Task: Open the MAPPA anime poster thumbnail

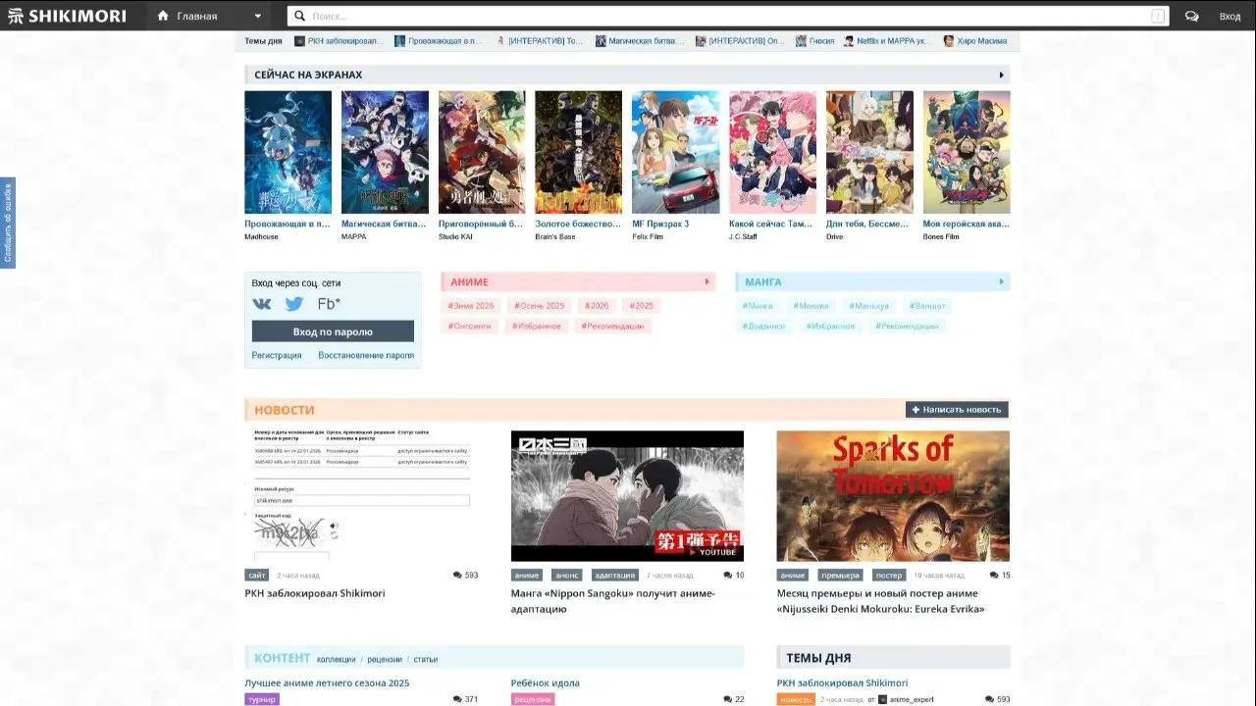Action: pyautogui.click(x=385, y=152)
